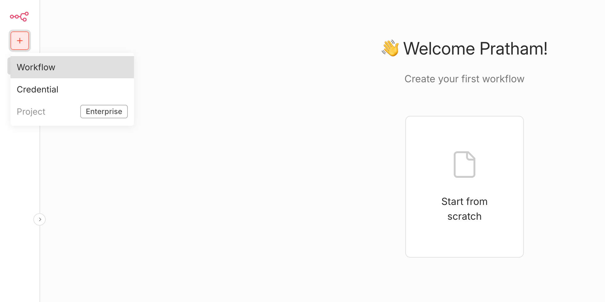Viewport: 605px width, 302px height.
Task: Click the "Welcome Pratham!" heading
Action: click(x=475, y=48)
